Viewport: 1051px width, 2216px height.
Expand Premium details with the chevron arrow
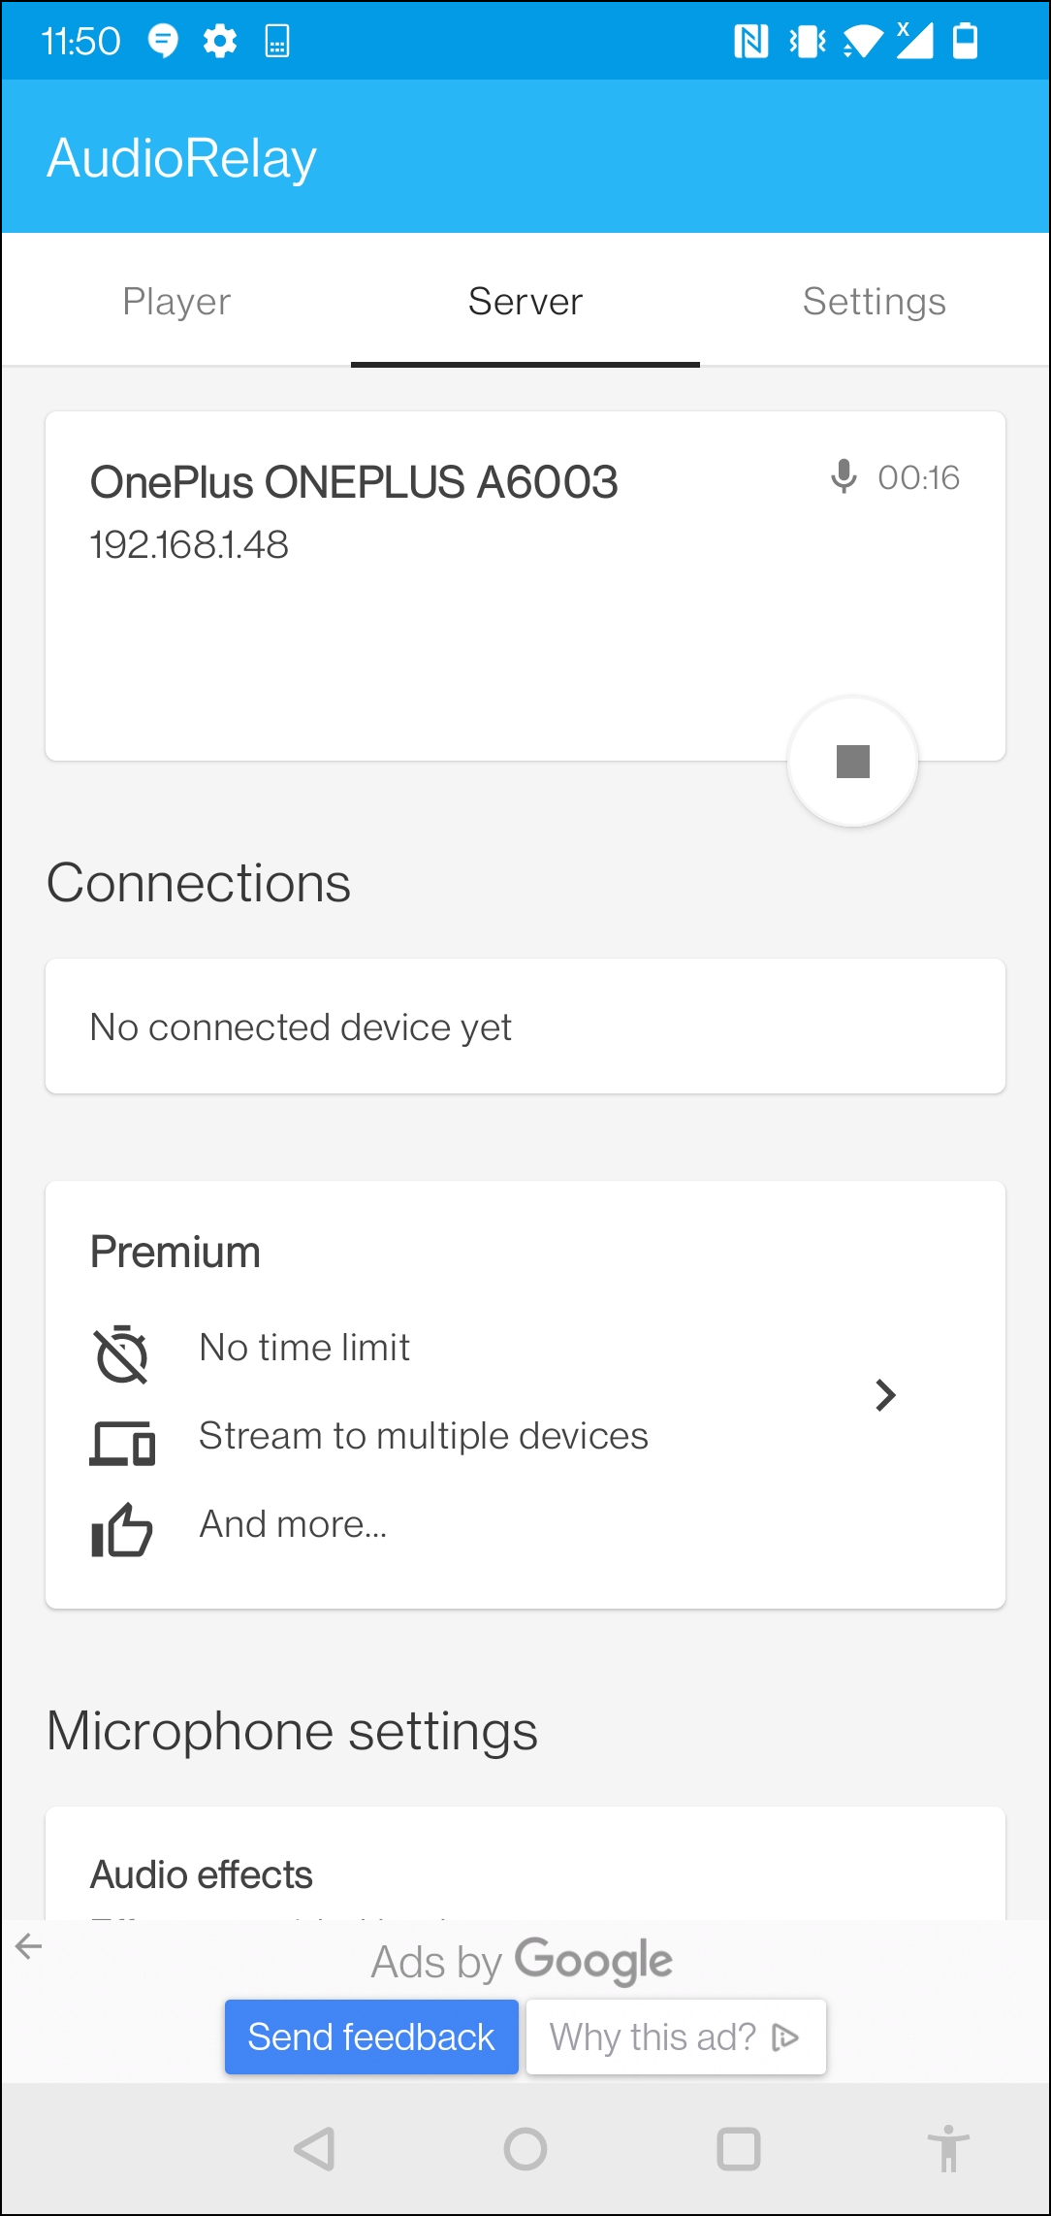coord(884,1395)
